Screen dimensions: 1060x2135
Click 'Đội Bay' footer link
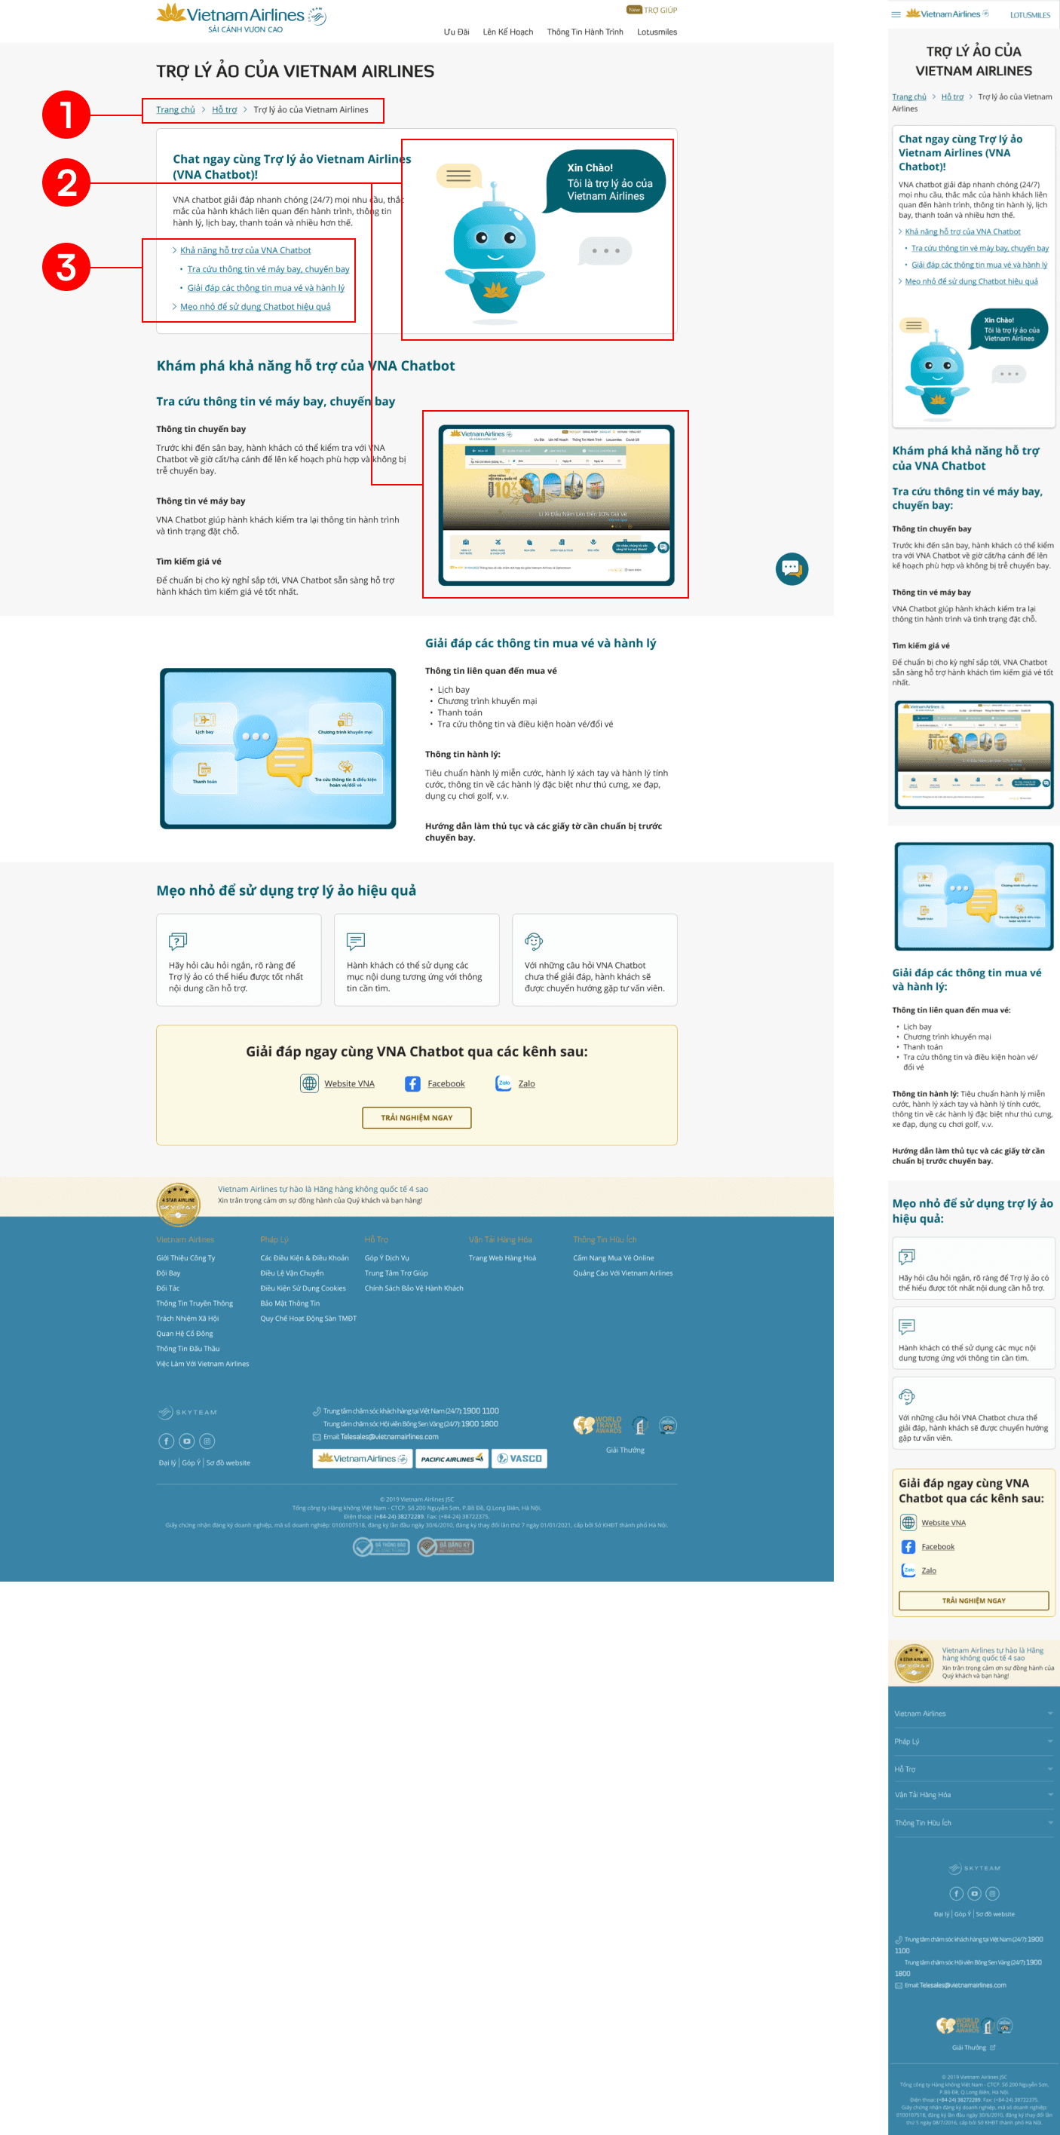coord(168,1273)
